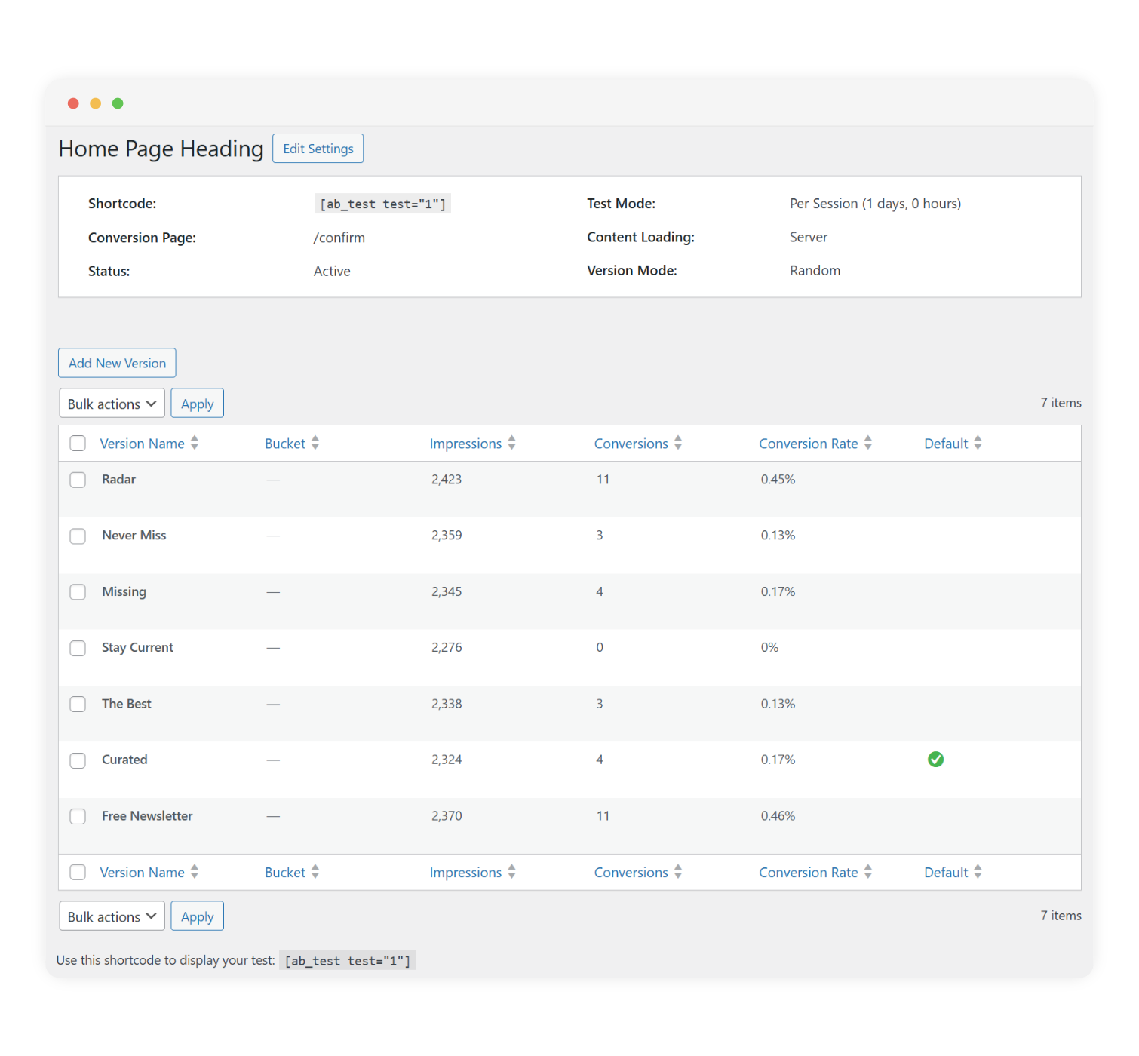The height and width of the screenshot is (1056, 1139).
Task: Click the footer Conversion Rate sort arrows
Action: [868, 872]
